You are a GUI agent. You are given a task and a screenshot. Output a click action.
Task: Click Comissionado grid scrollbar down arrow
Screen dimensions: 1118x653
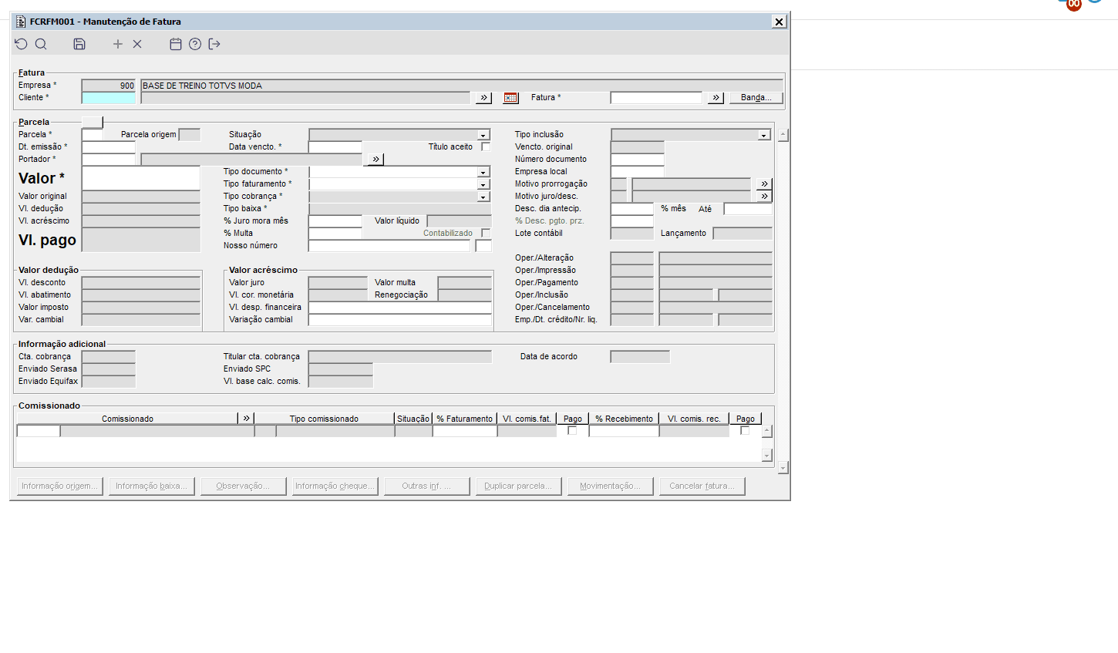766,456
